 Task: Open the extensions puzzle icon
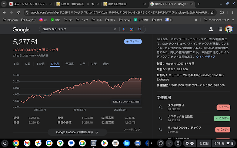[x=222, y=13]
